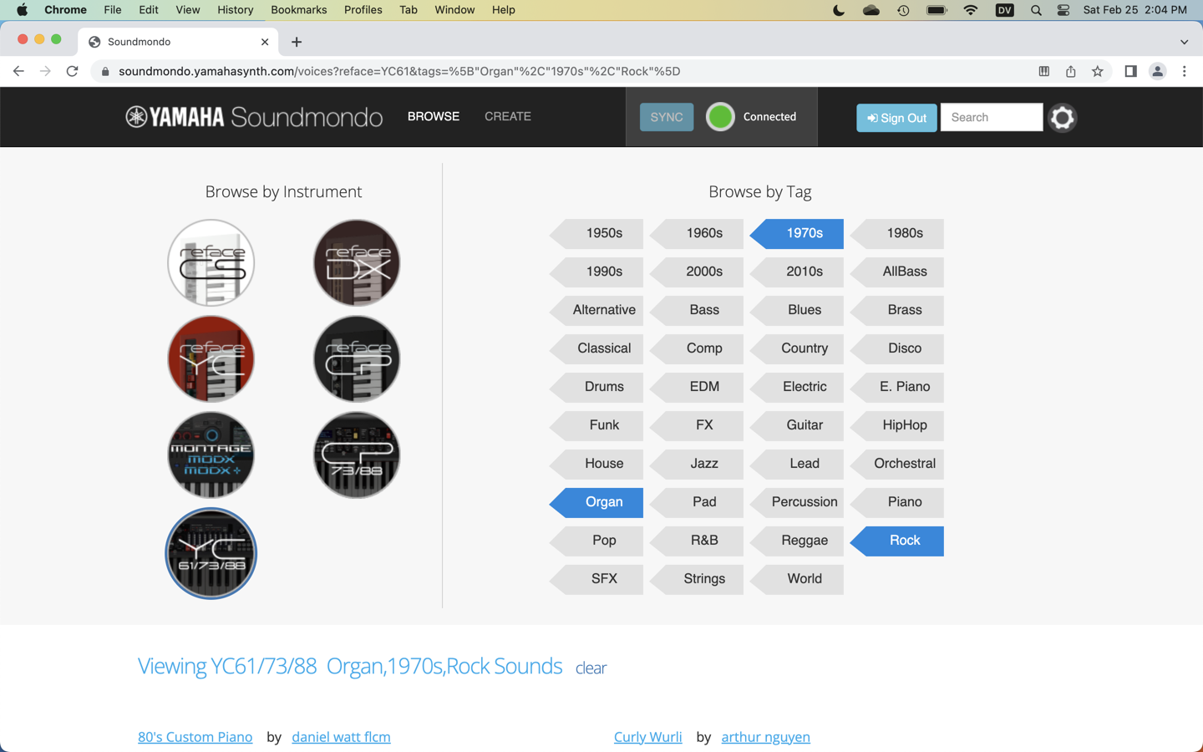Viewport: 1203px width, 752px height.
Task: Deselect the Organ tag filter
Action: click(604, 501)
